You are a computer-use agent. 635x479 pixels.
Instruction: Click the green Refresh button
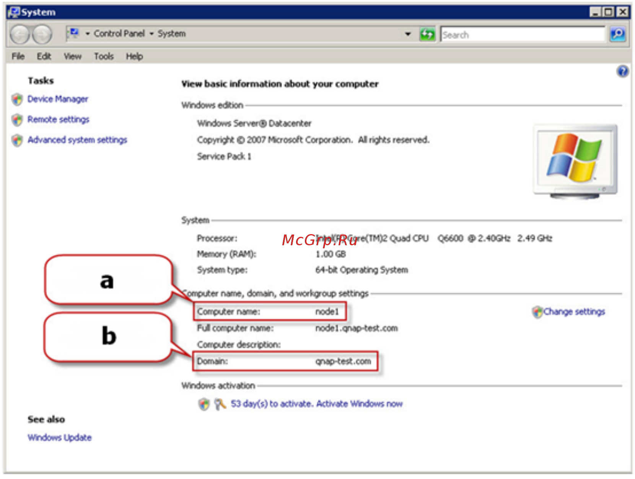[x=427, y=34]
